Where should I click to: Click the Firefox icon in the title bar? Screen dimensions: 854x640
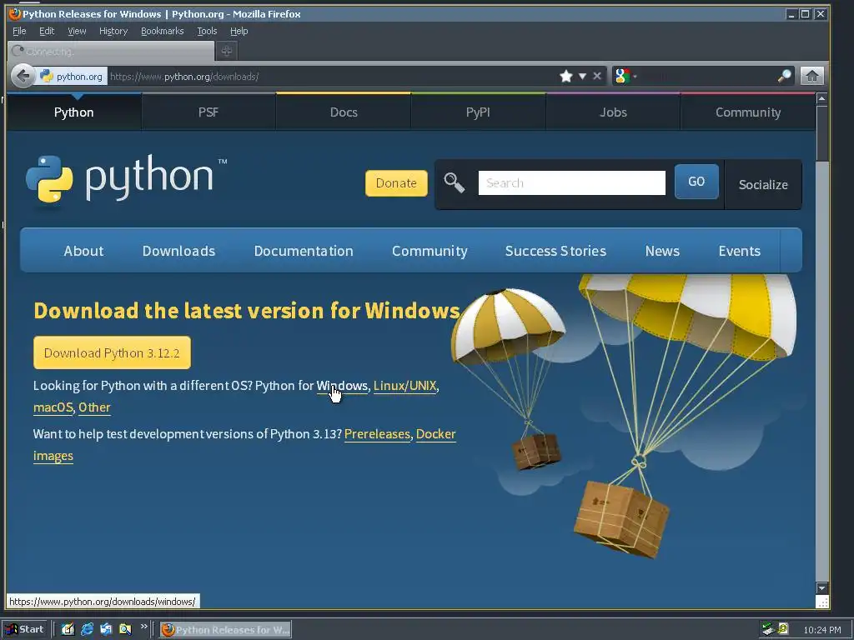click(x=15, y=13)
